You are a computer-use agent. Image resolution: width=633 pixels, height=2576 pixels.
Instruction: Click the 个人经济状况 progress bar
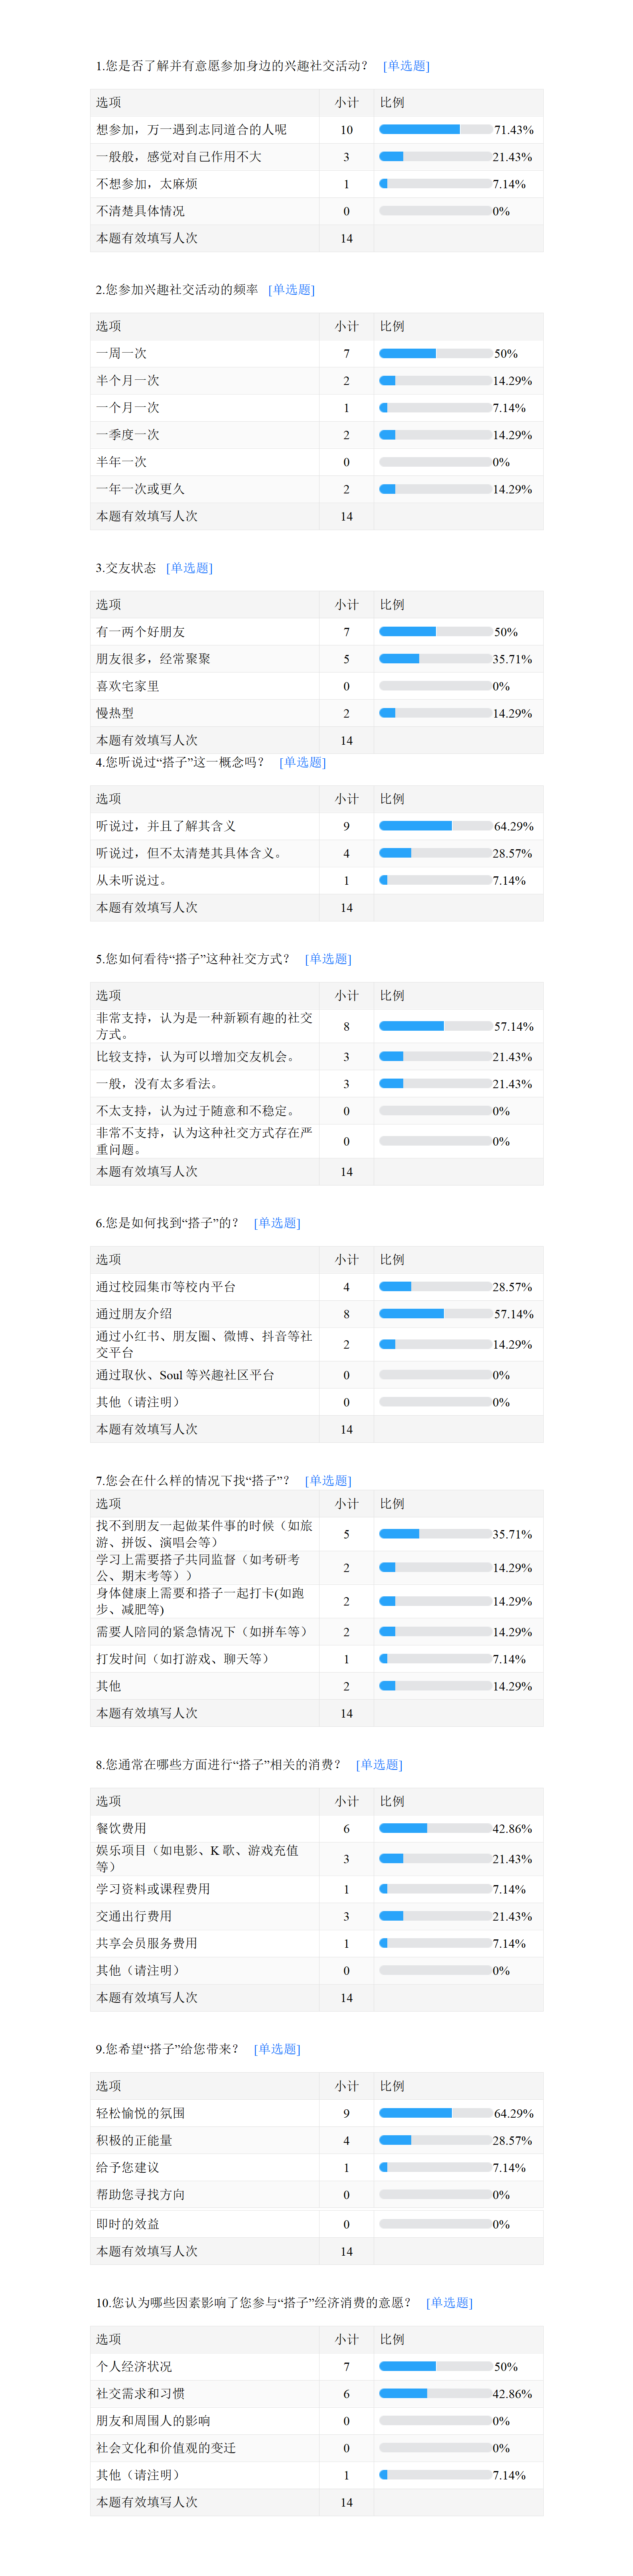coord(435,2366)
